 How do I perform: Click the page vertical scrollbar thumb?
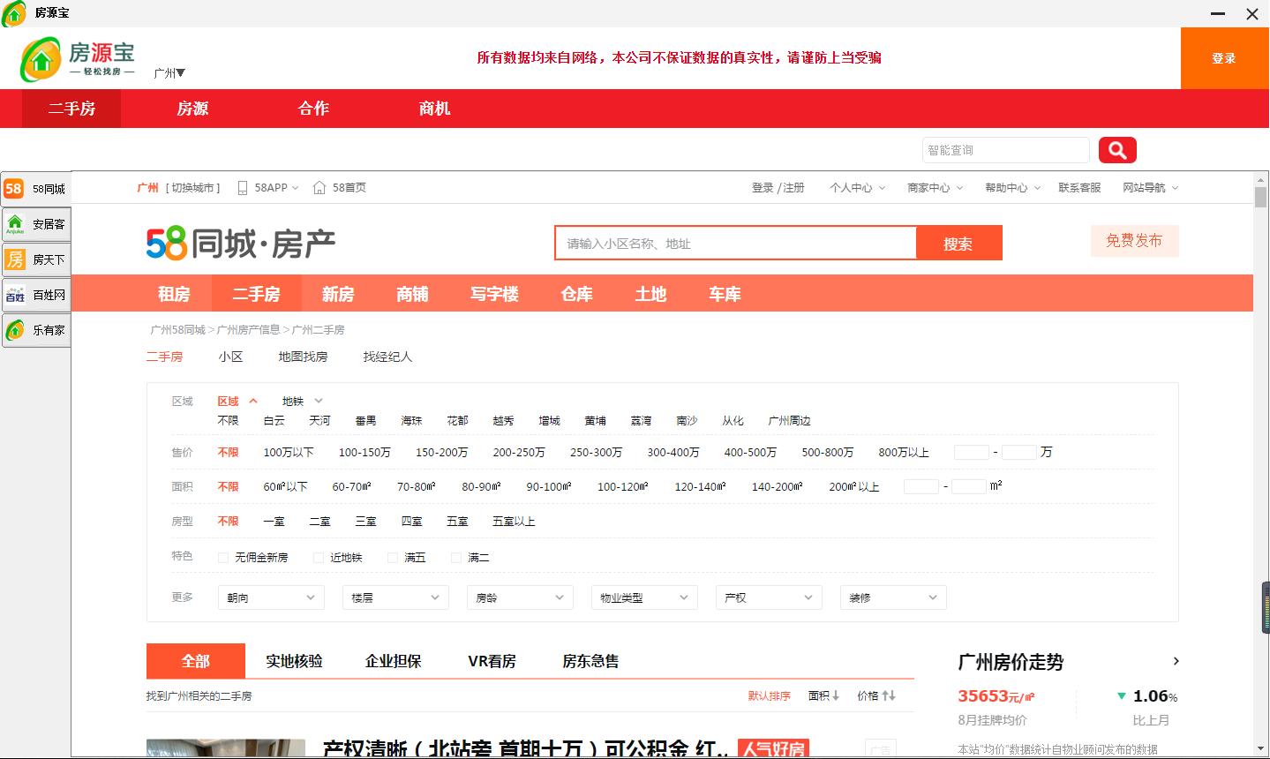coord(1261,196)
